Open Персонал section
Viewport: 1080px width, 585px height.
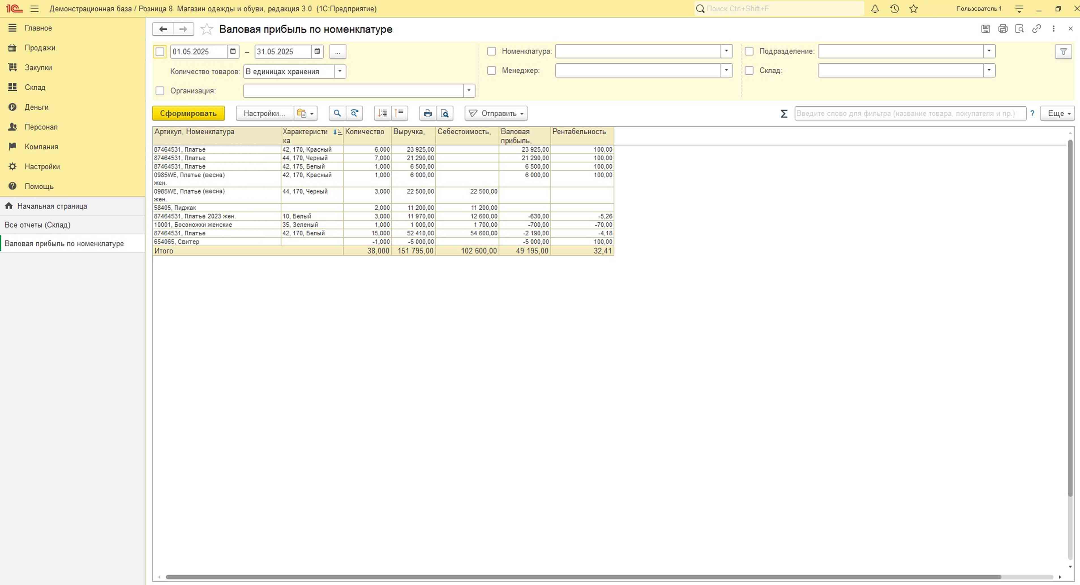(72, 127)
